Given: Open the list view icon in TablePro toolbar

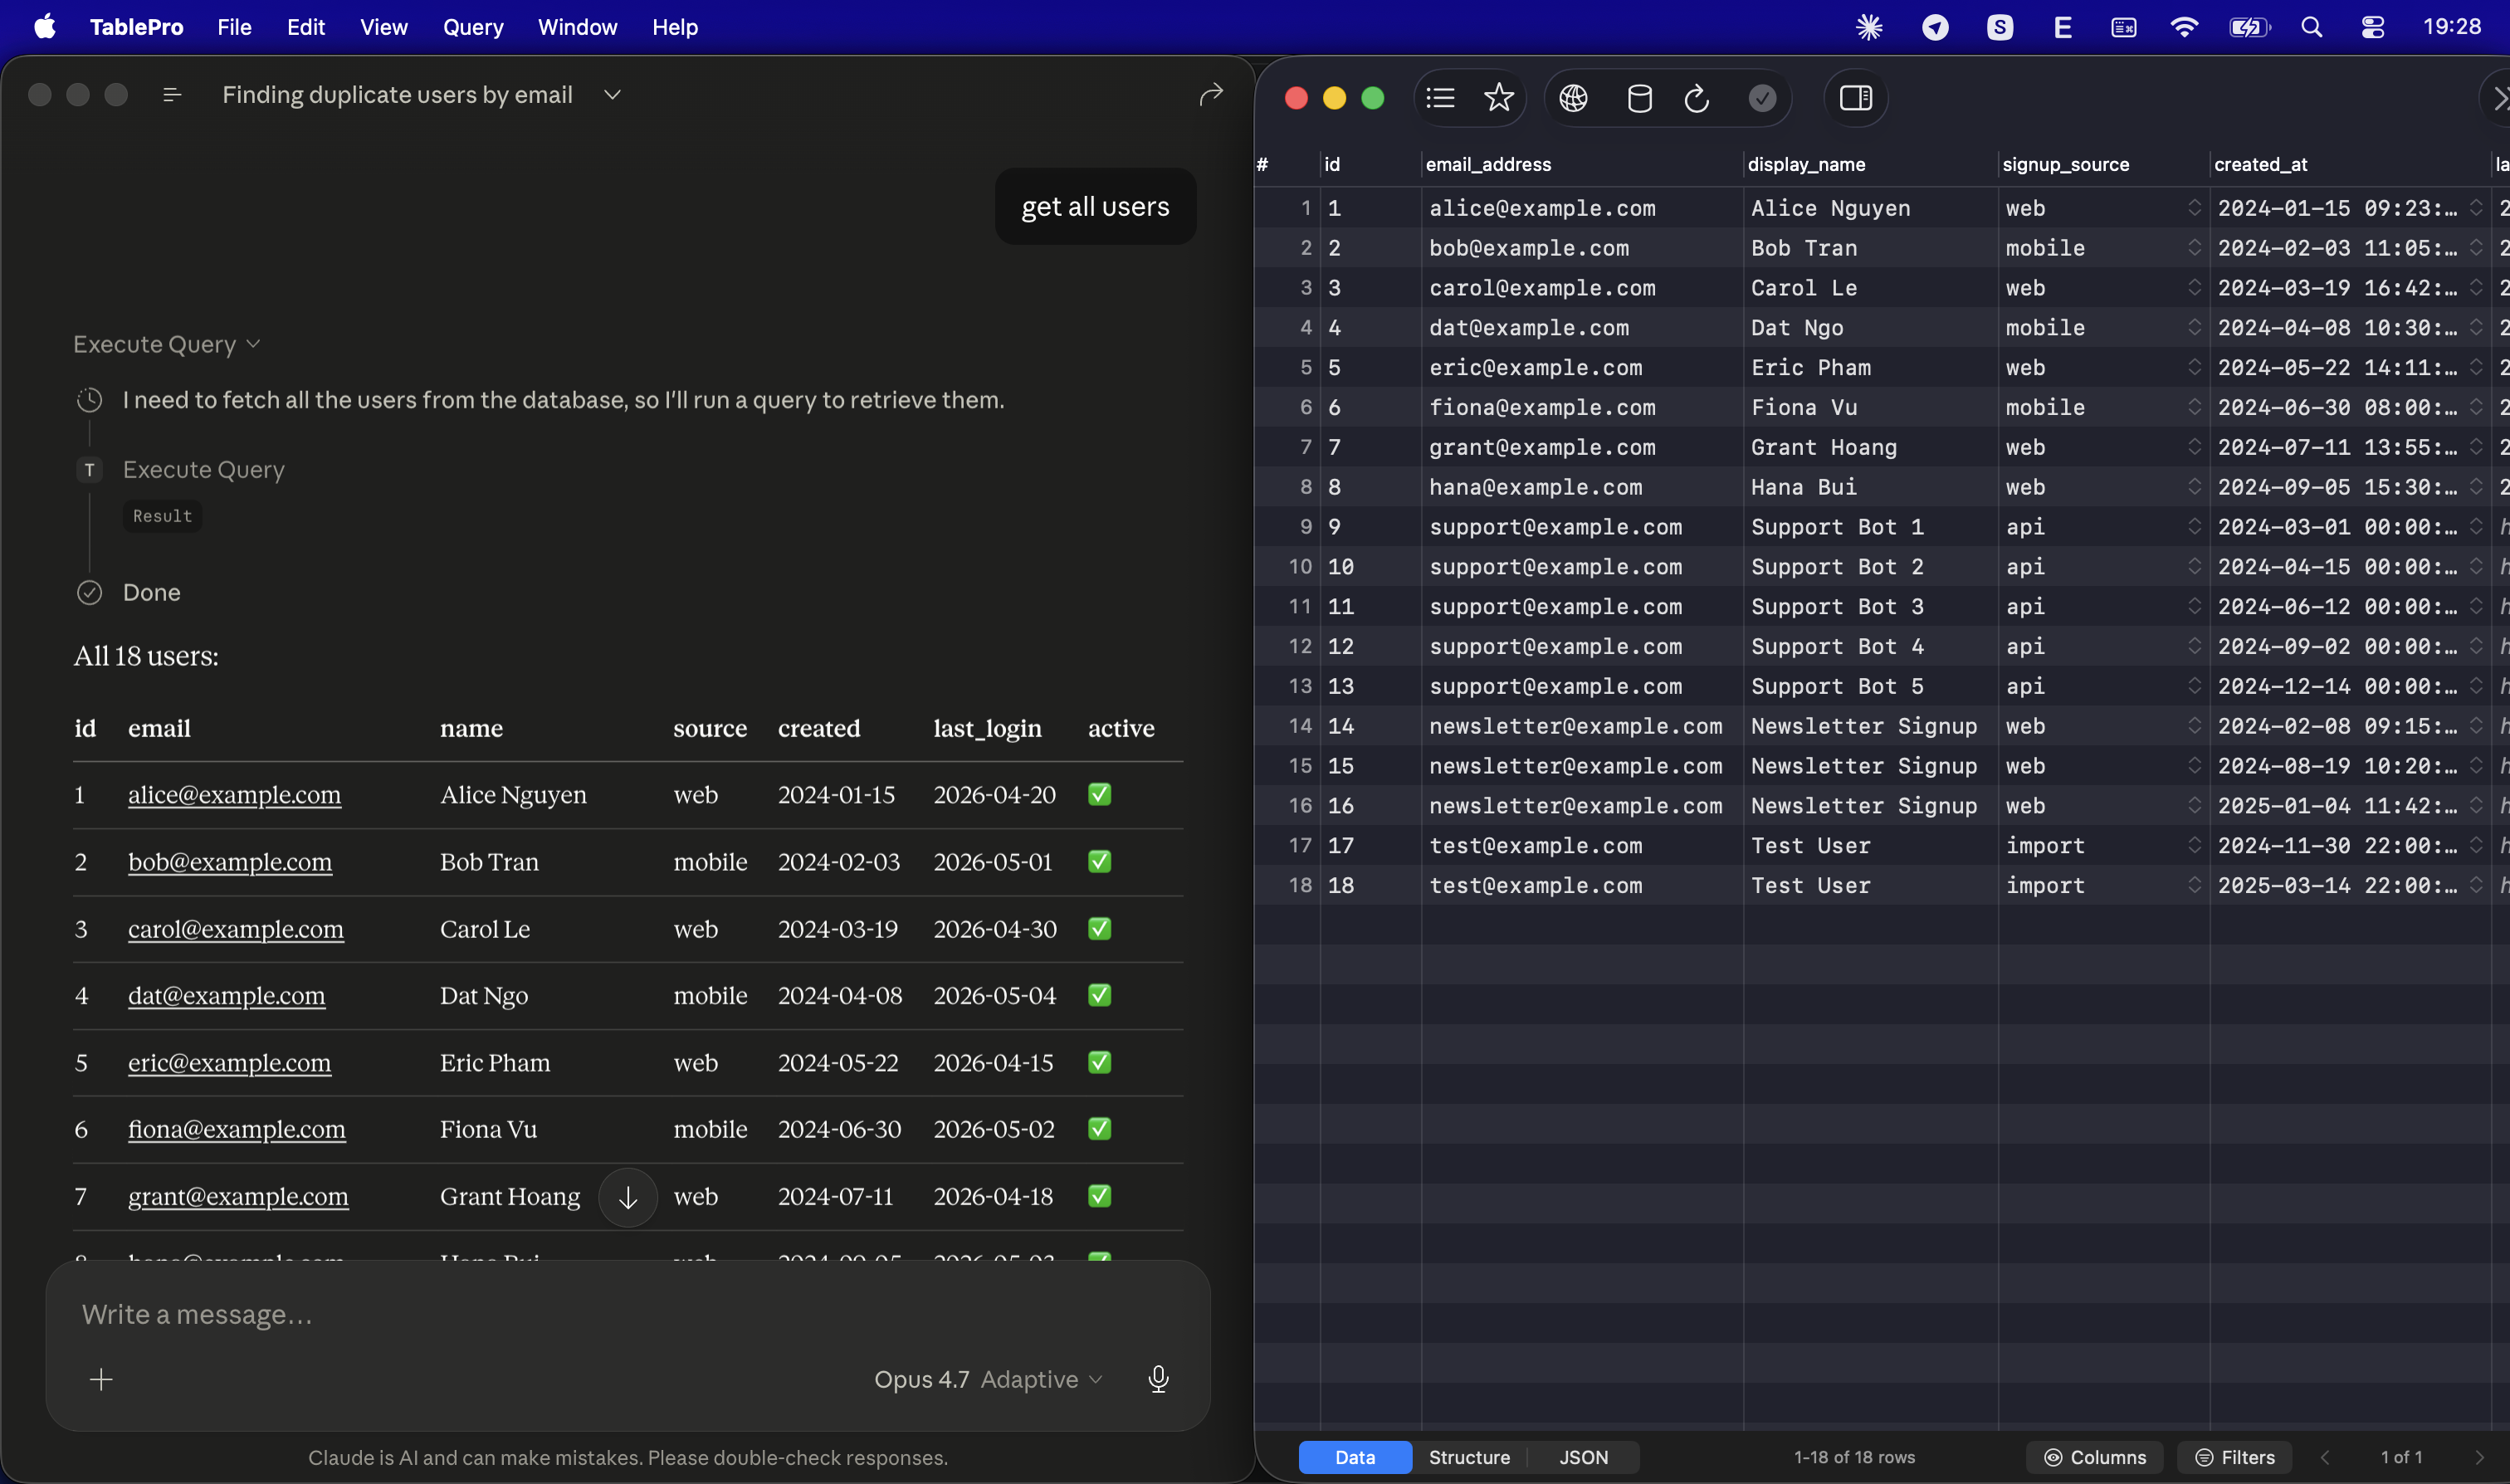Looking at the screenshot, I should (x=1440, y=98).
